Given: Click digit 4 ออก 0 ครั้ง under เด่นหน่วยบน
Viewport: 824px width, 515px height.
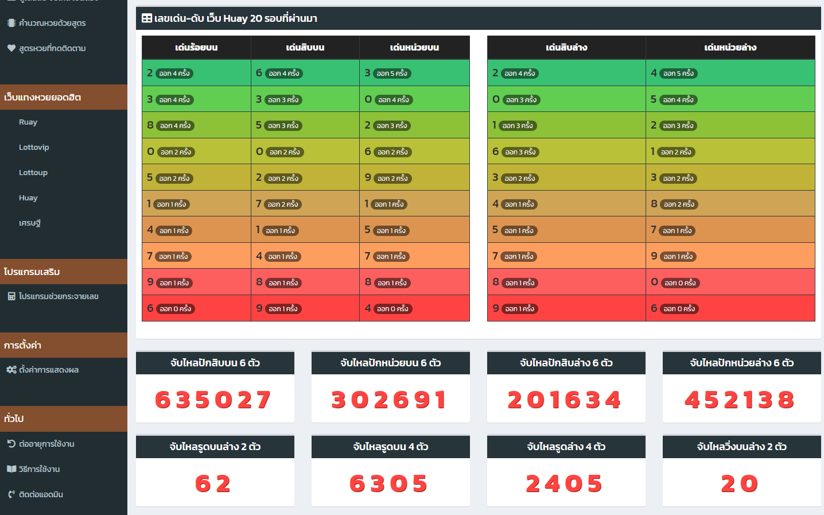Looking at the screenshot, I should tap(414, 308).
